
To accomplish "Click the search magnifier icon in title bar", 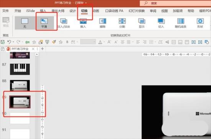I will tap(146, 3).
